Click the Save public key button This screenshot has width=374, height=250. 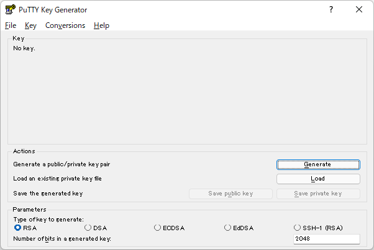(230, 194)
